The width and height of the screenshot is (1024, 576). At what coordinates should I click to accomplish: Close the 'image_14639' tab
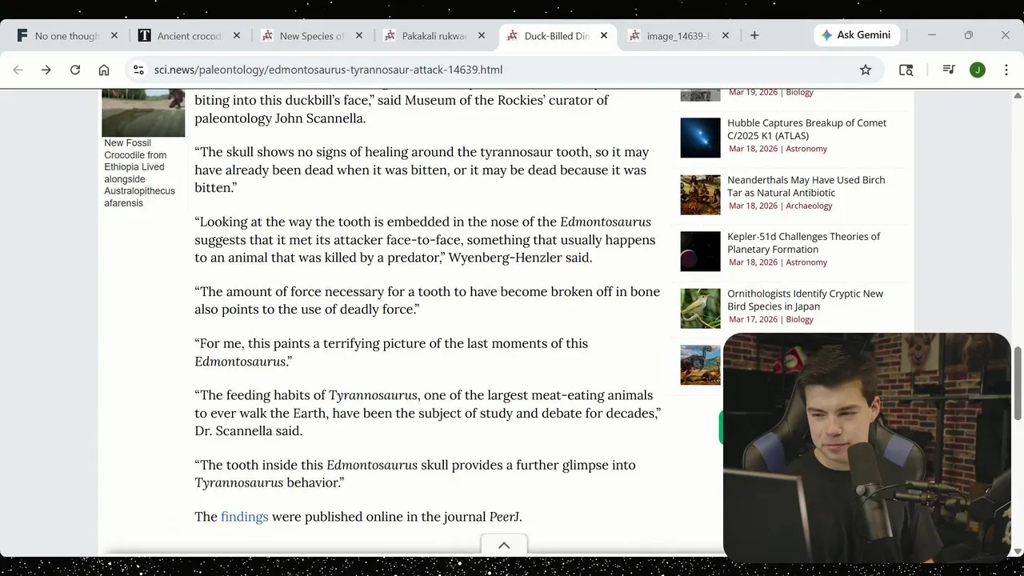pyautogui.click(x=726, y=35)
